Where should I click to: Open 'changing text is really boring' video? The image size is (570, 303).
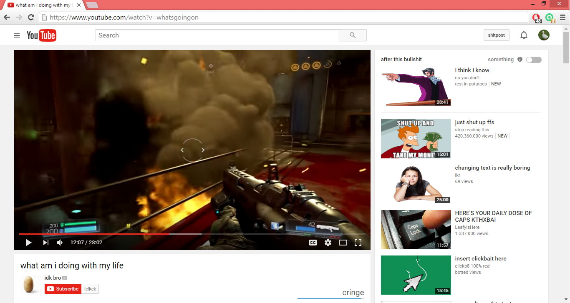[x=492, y=168]
